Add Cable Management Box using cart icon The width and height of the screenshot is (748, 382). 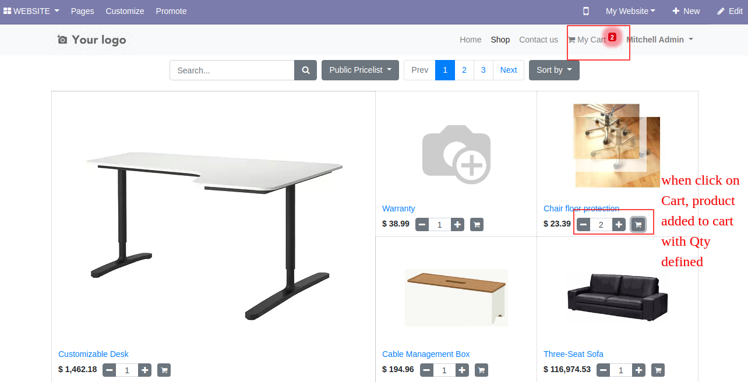[x=481, y=370]
